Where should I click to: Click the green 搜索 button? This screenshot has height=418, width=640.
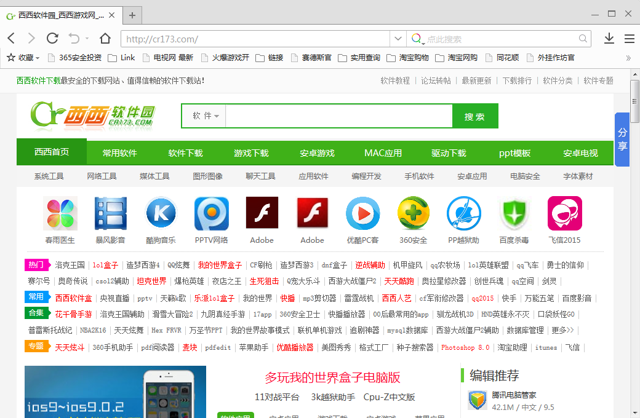(x=475, y=116)
